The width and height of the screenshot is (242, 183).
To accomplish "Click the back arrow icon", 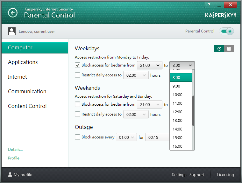I will 13,13.
